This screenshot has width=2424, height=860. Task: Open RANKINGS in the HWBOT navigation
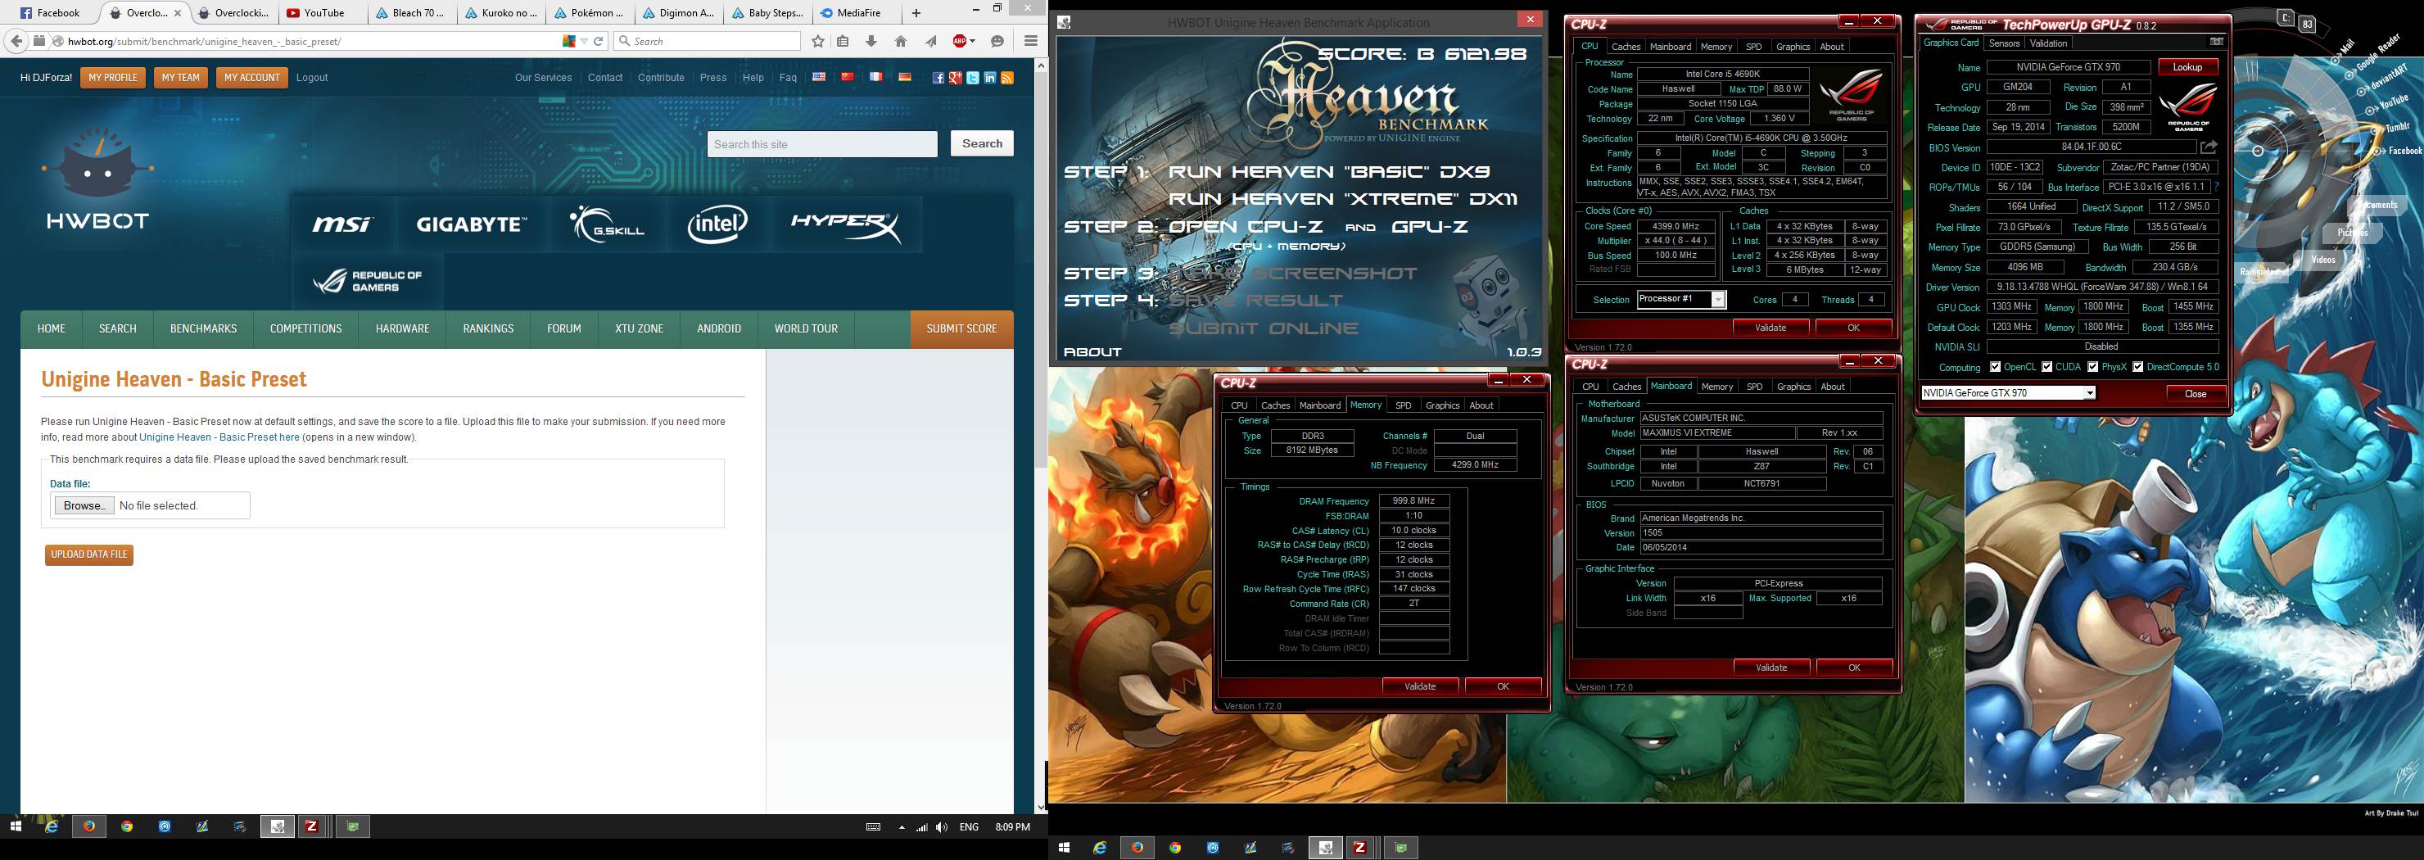488,329
